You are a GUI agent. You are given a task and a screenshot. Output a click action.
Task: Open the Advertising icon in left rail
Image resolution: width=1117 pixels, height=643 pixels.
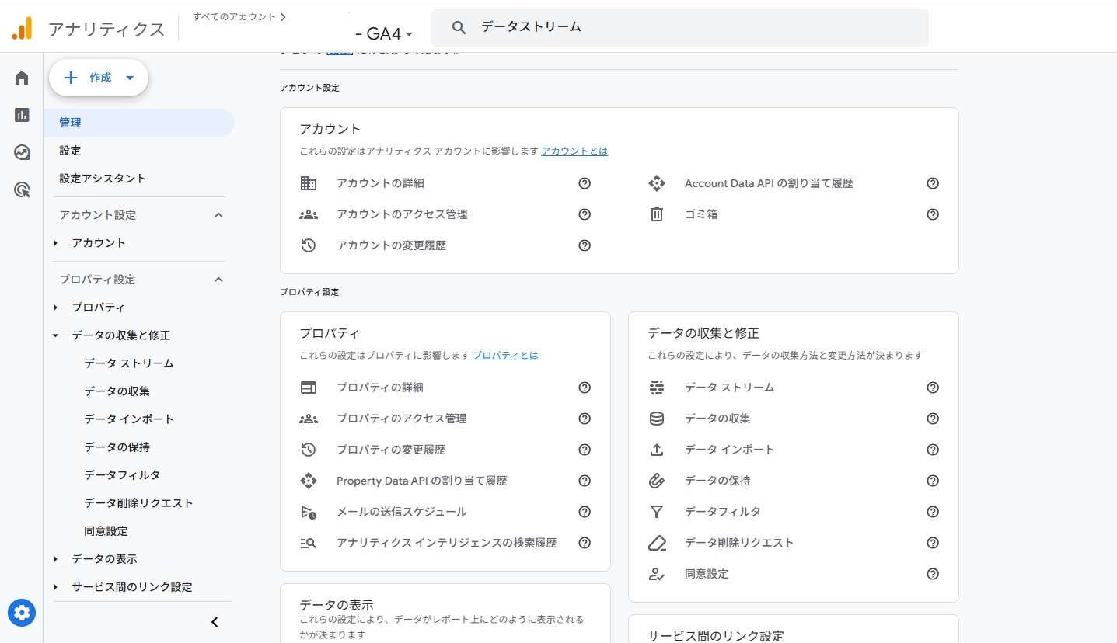click(x=22, y=189)
